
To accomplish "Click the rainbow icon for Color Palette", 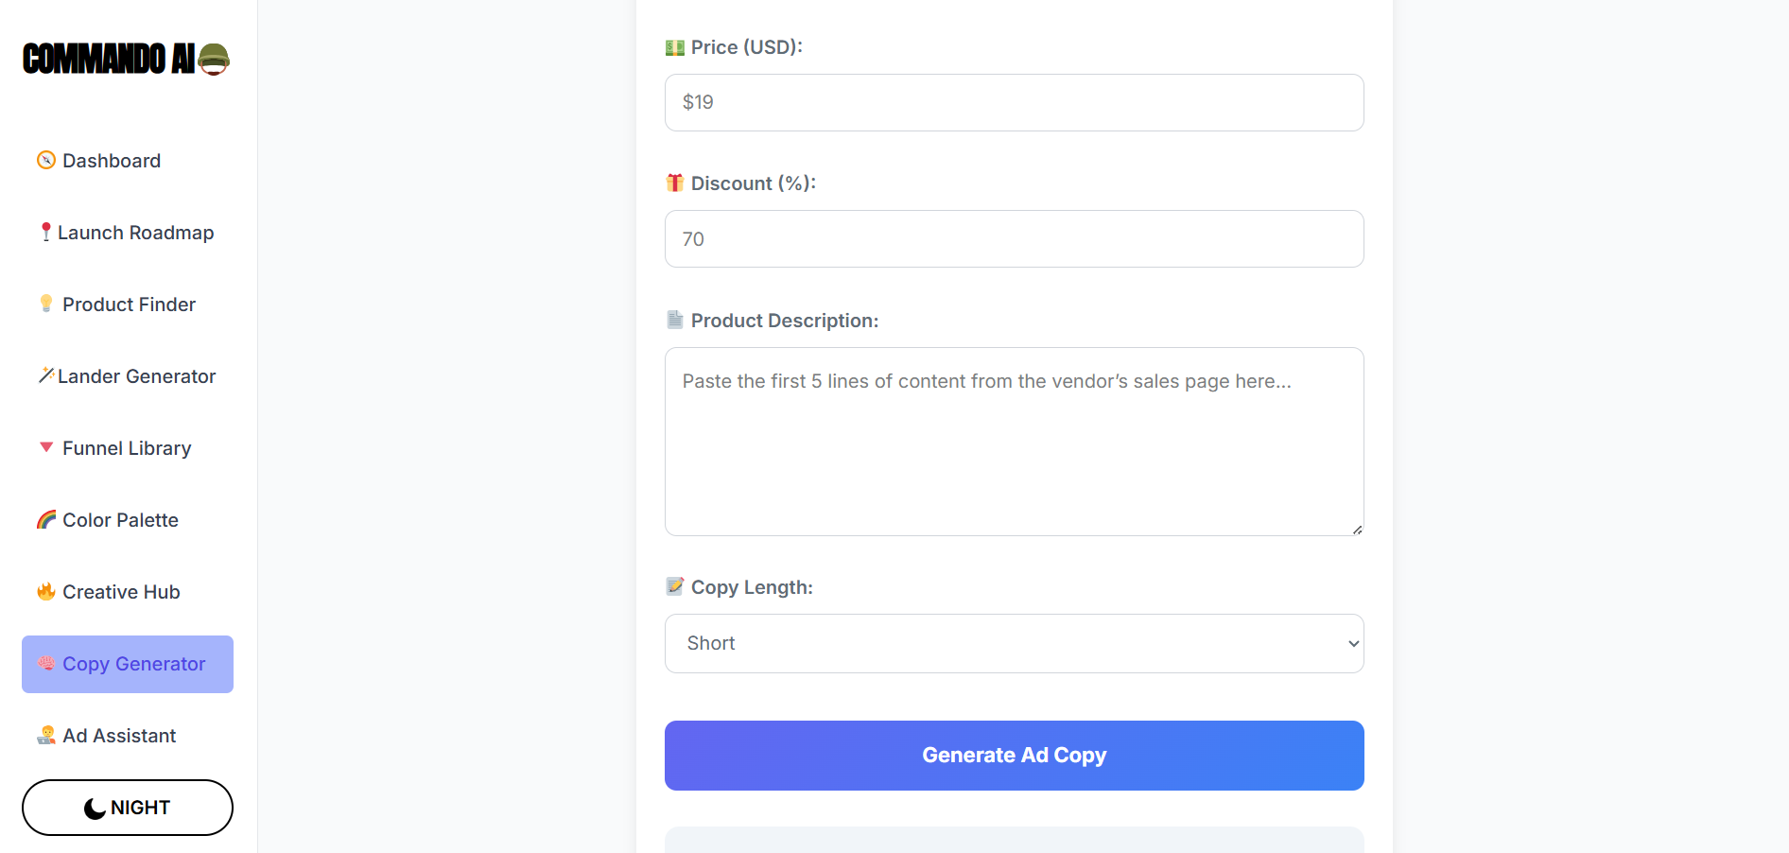I will tap(45, 519).
